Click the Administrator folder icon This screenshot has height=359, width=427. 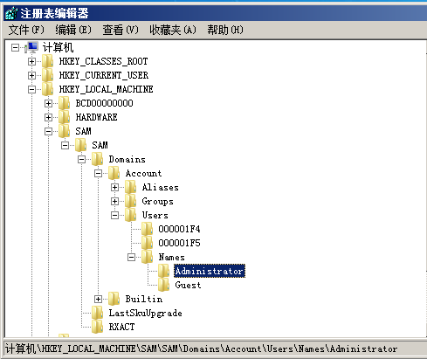pos(164,271)
